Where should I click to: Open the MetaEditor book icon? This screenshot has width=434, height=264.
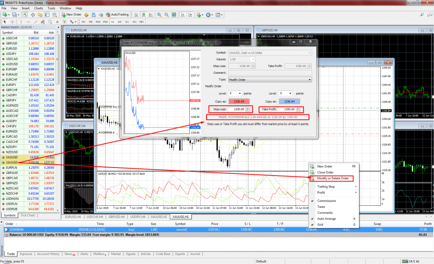point(86,15)
